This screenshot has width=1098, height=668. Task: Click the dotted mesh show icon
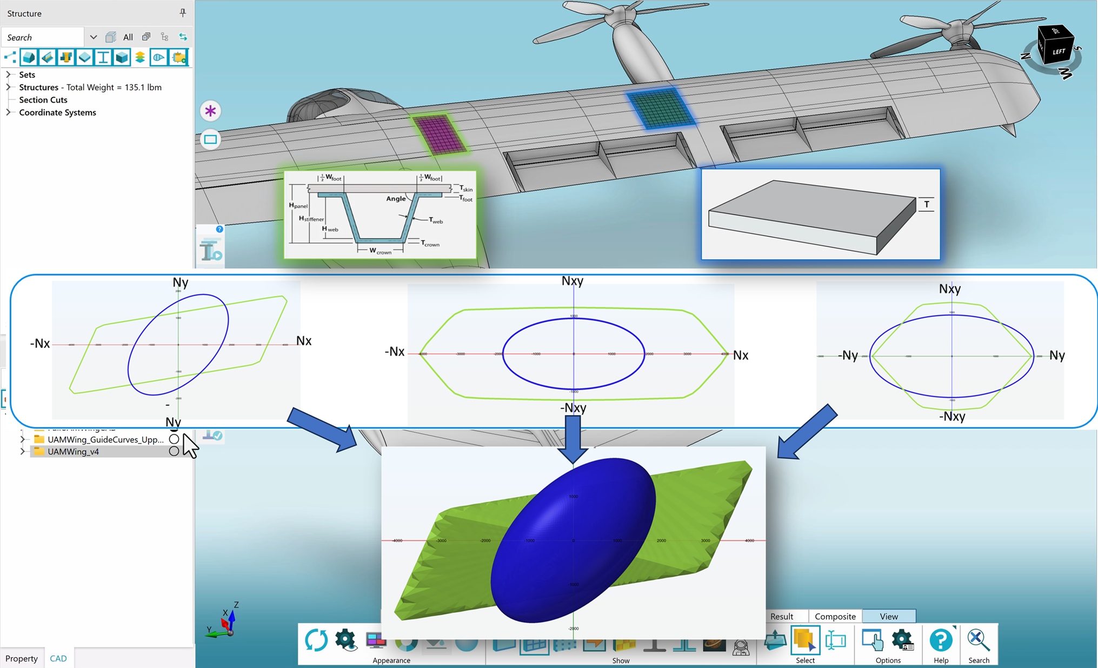[564, 645]
